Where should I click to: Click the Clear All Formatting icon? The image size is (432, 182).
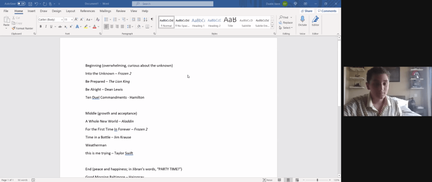coord(98,19)
